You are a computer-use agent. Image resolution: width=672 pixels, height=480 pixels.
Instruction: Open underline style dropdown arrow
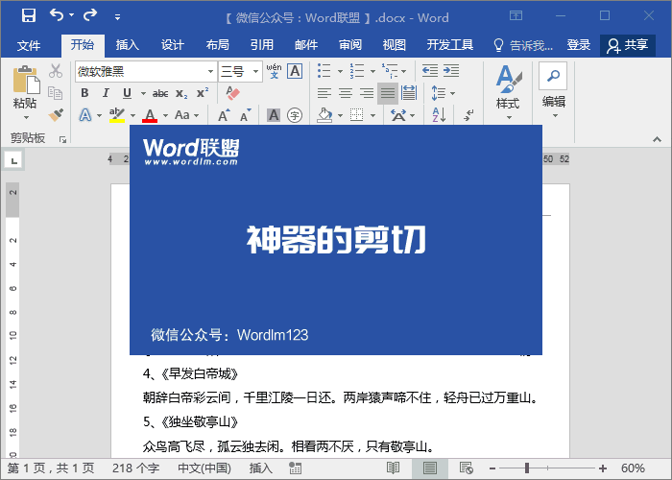click(x=143, y=93)
